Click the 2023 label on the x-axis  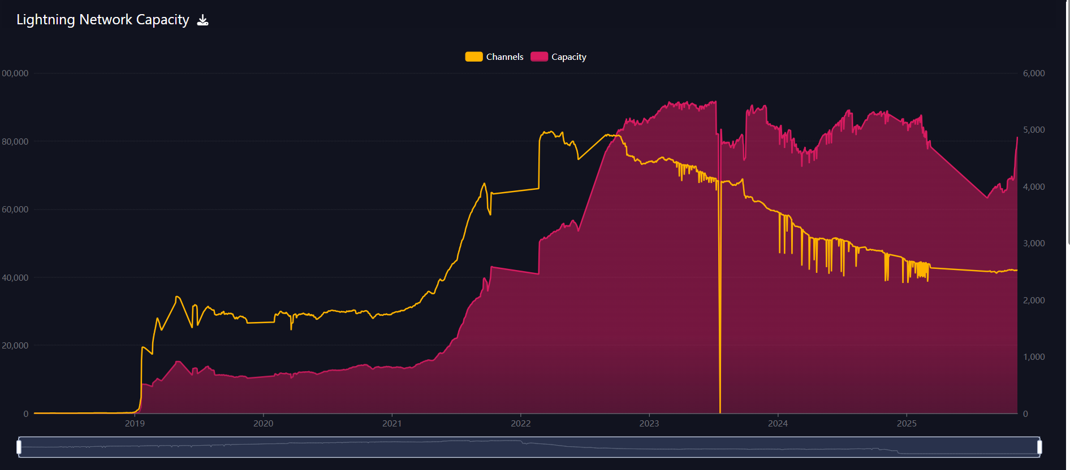pyautogui.click(x=649, y=424)
